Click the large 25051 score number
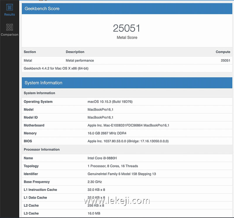234x218 pixels. click(127, 28)
